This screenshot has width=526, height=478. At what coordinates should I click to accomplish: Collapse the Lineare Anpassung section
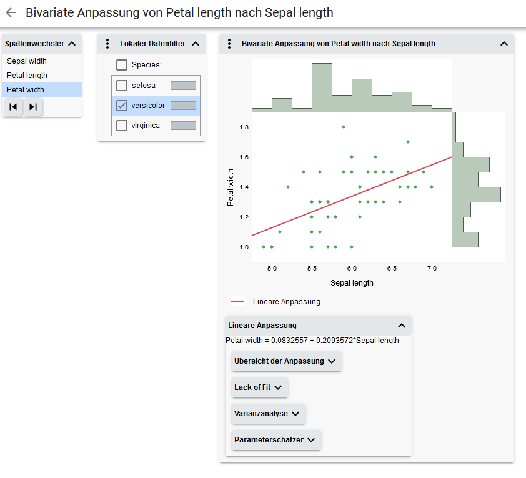click(x=402, y=326)
